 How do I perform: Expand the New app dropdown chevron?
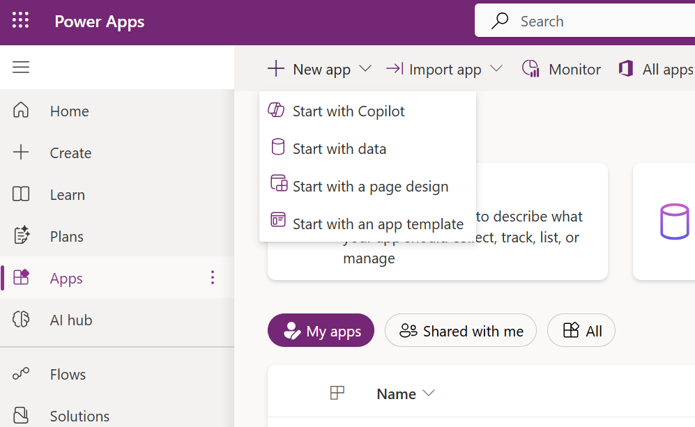(365, 69)
